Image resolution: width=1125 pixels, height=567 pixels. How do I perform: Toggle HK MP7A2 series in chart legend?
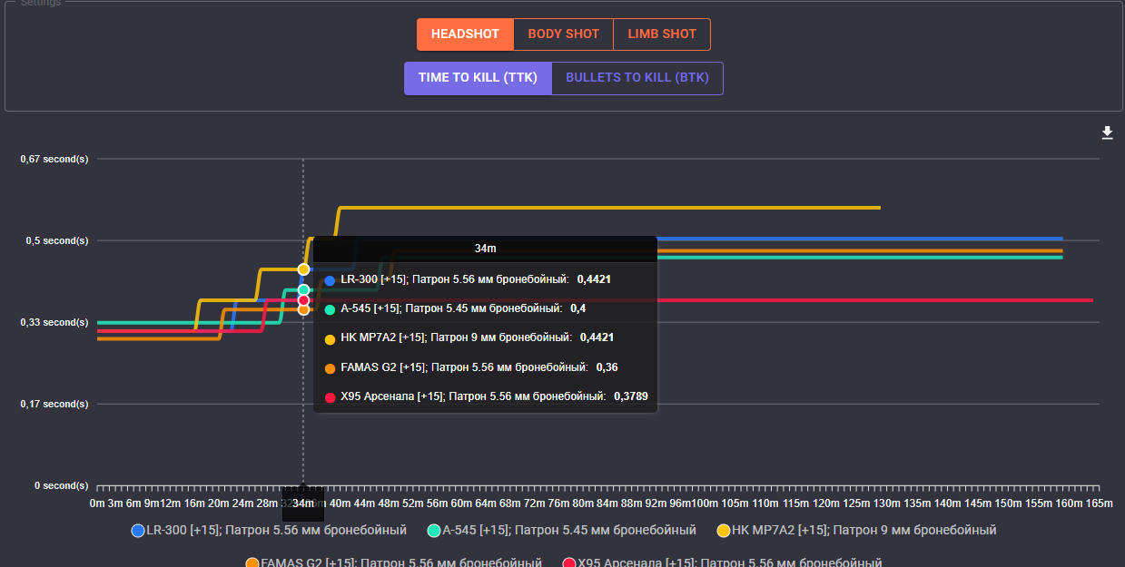click(856, 530)
